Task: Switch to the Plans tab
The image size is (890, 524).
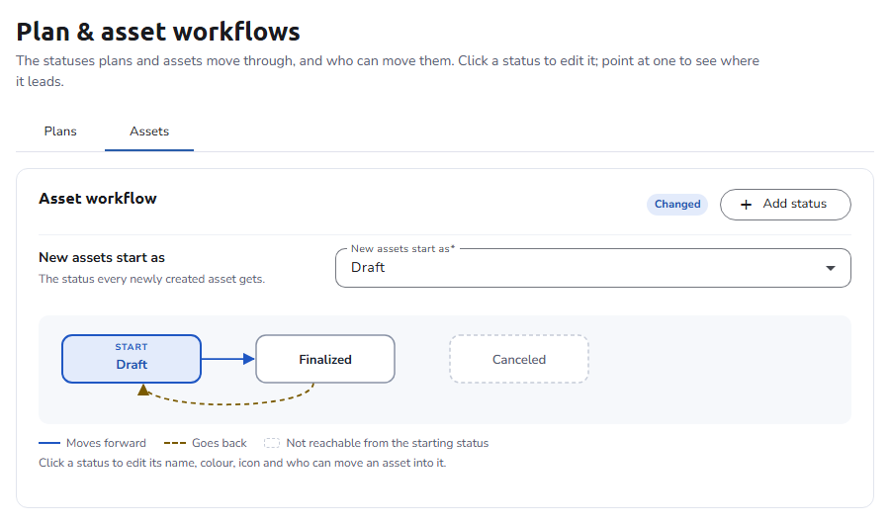Action: (60, 131)
